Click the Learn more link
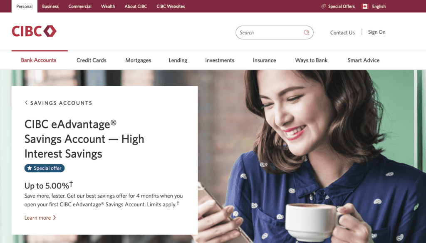The width and height of the screenshot is (426, 243). [37, 218]
